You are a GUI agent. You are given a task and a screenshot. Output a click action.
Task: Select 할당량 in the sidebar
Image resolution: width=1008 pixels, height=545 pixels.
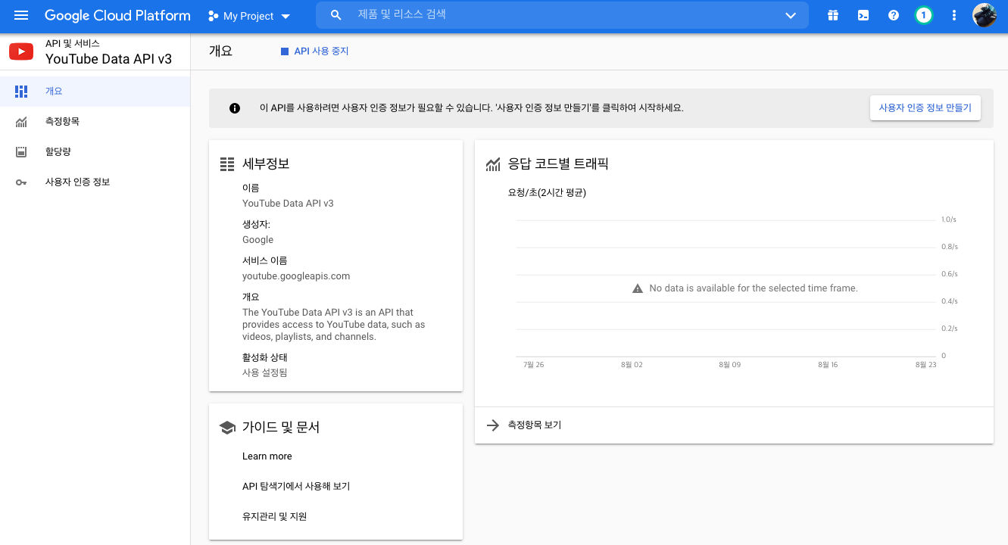(x=95, y=151)
